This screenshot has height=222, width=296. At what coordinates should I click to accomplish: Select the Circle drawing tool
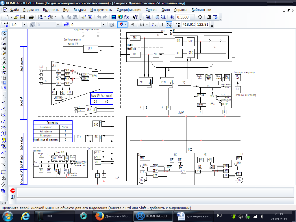[x=3, y=115]
